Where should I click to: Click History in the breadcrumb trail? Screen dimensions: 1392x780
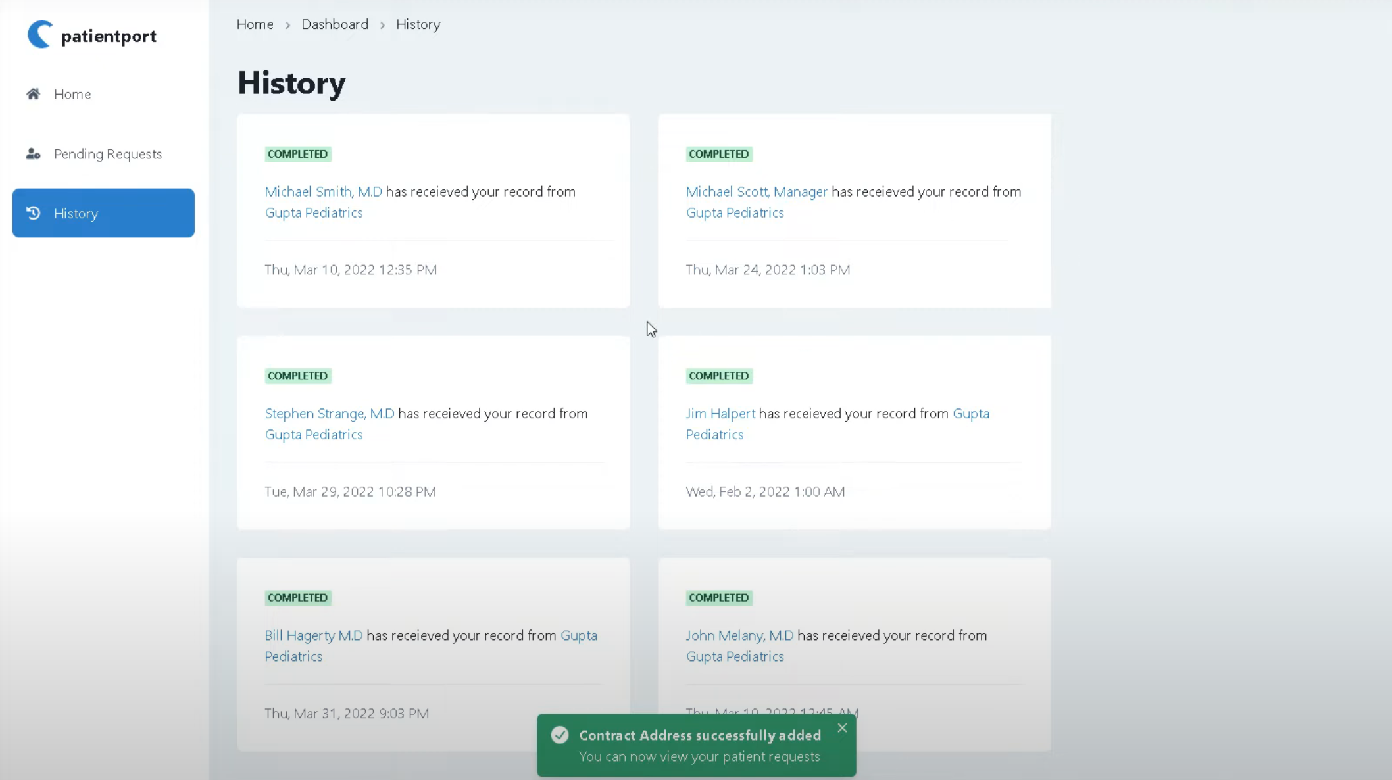coord(418,24)
